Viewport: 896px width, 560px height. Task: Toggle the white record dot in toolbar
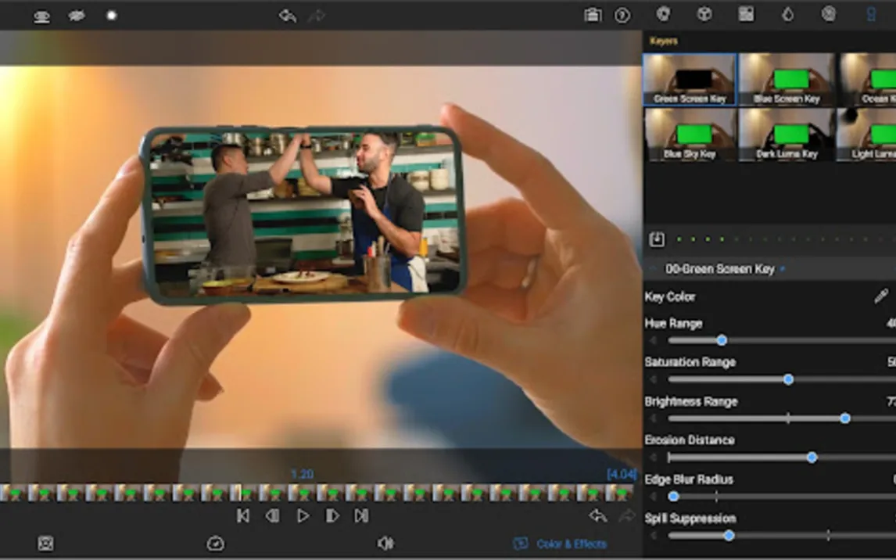(x=112, y=16)
